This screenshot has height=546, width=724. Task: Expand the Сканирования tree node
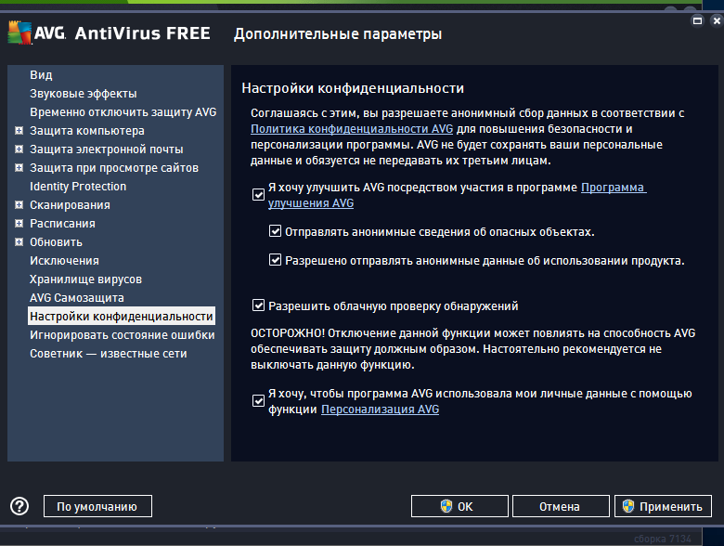[19, 205]
